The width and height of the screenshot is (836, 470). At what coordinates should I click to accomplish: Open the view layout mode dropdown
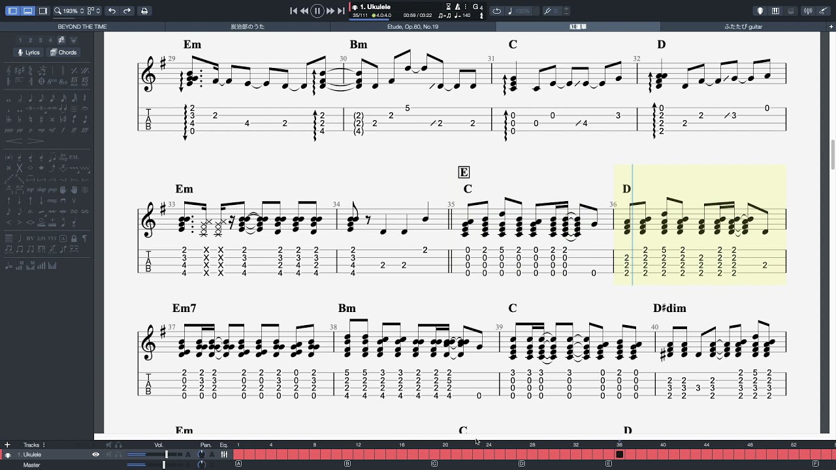tap(94, 11)
